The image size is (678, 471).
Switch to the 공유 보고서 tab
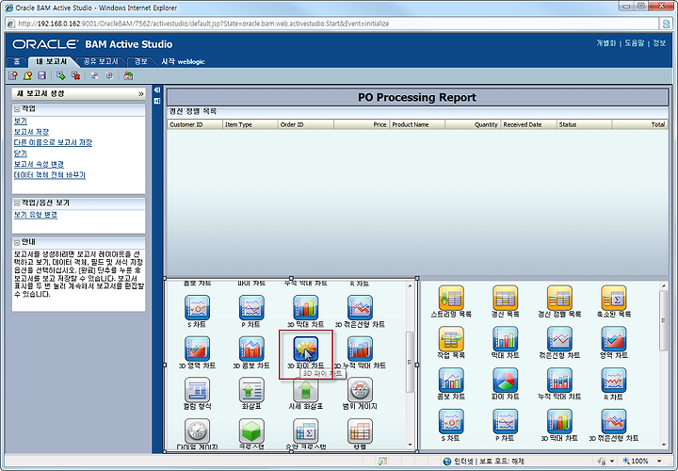pyautogui.click(x=101, y=62)
